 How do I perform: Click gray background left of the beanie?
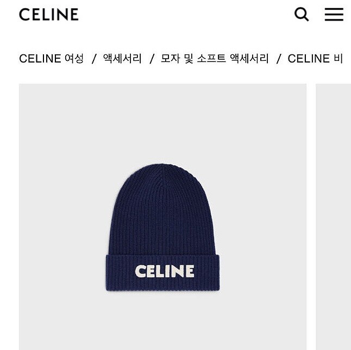(x=62, y=224)
